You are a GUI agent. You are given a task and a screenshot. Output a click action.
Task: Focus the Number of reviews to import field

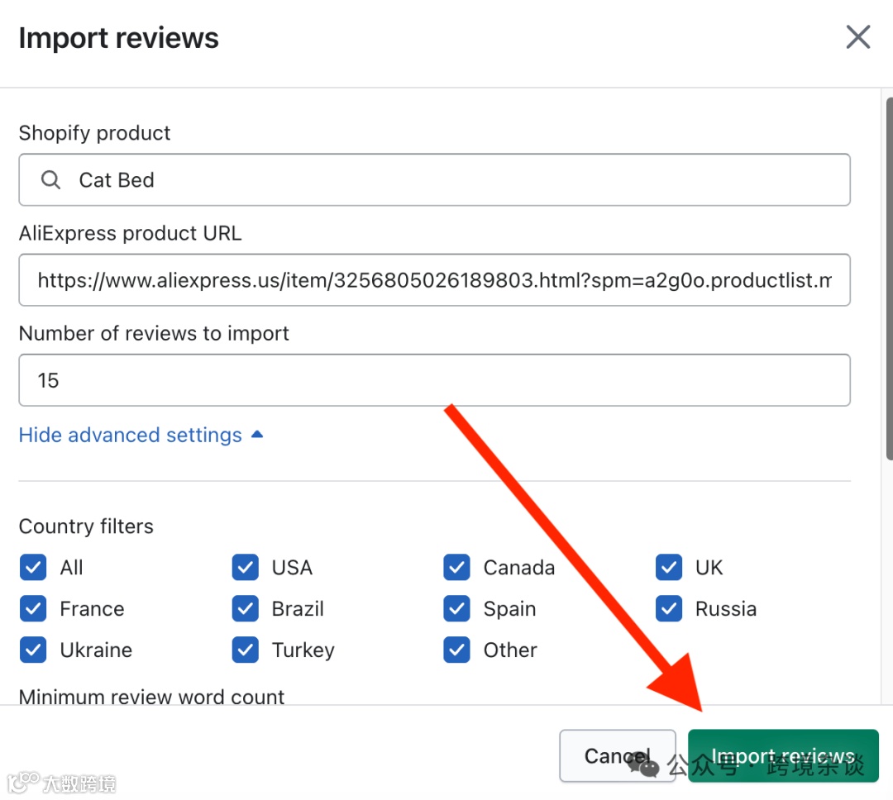pyautogui.click(x=434, y=380)
